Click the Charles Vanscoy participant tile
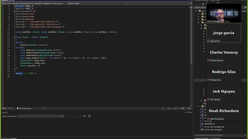 (224, 53)
